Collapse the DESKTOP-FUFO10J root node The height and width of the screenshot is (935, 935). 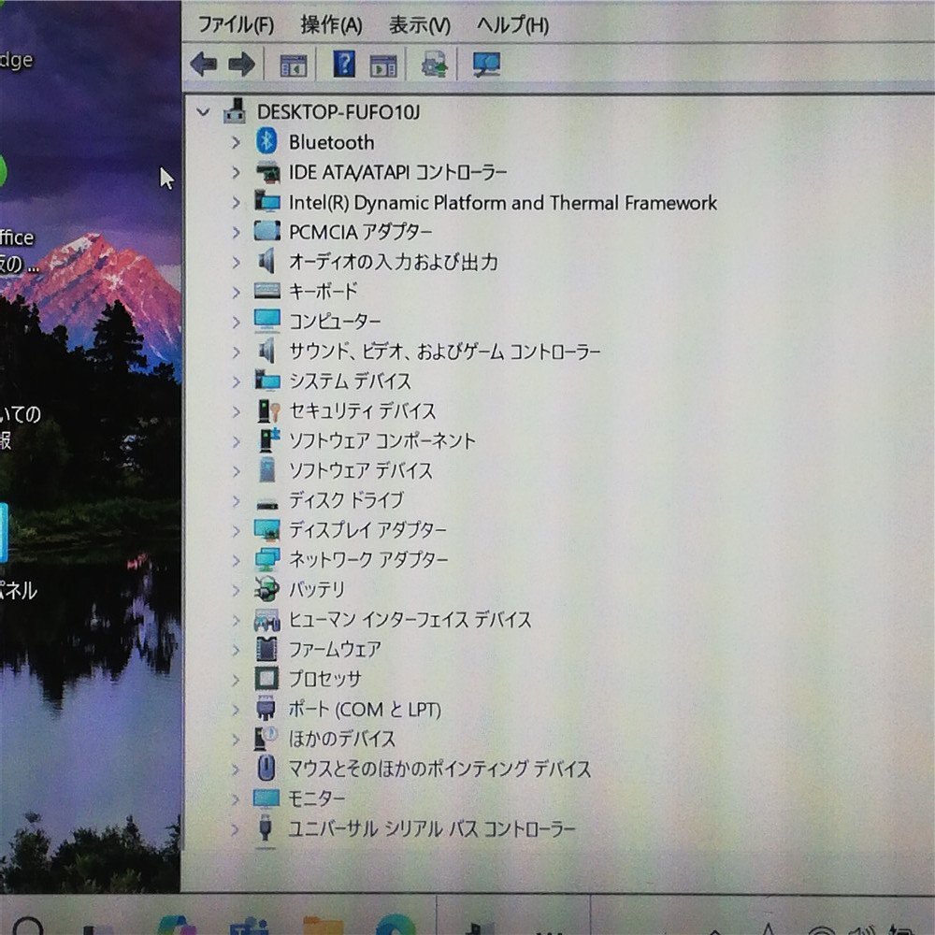click(x=203, y=111)
